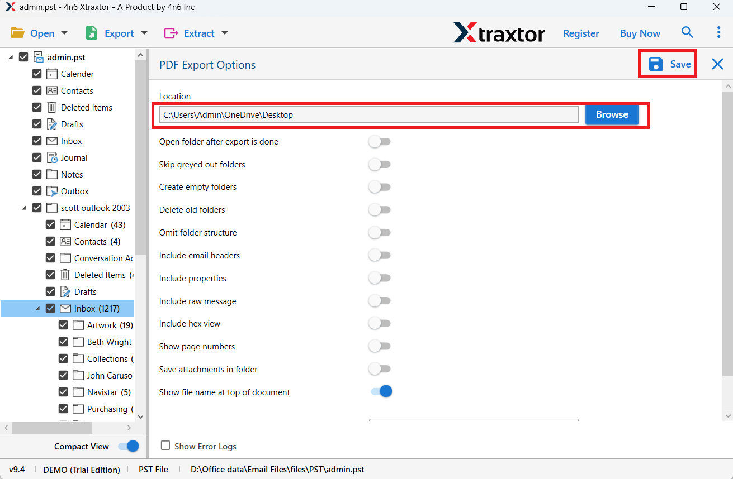Open the Export menu dropdown arrow
733x479 pixels.
tap(144, 33)
